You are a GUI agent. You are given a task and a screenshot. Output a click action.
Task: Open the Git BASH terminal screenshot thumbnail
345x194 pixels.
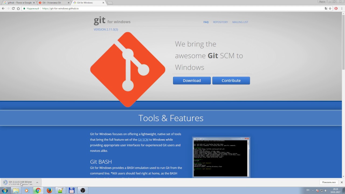tap(221, 157)
